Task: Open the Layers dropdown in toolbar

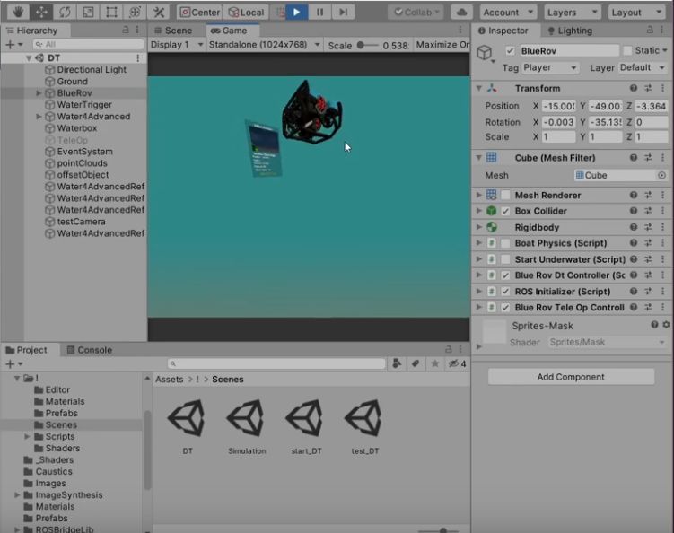Action: (x=568, y=13)
